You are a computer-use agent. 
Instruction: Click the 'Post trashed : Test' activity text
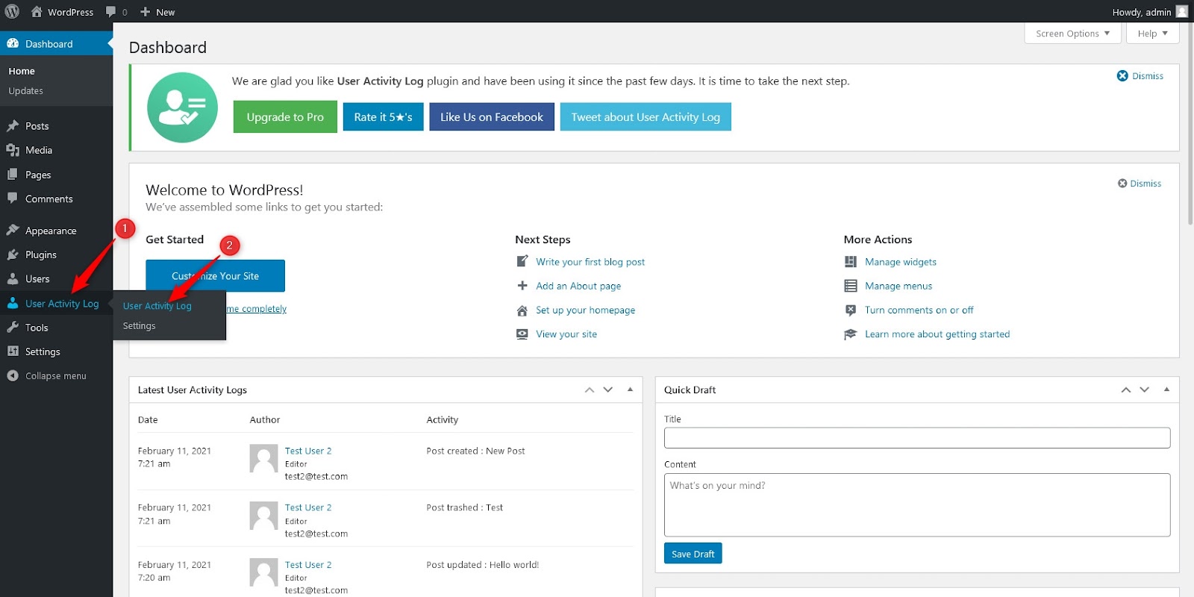[x=464, y=507]
